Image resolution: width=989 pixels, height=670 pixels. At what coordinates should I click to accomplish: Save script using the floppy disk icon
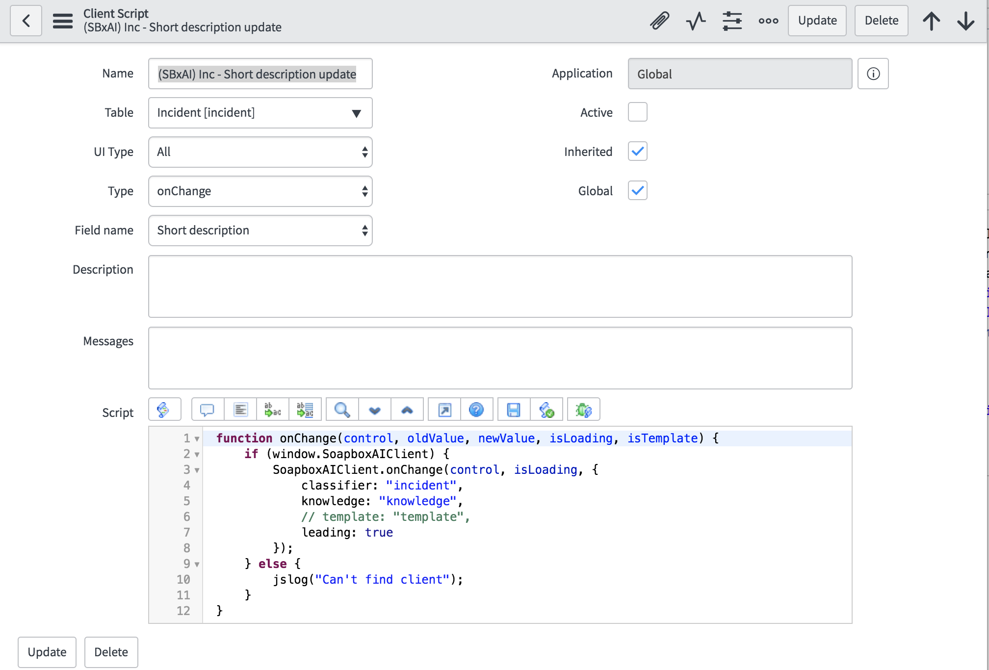(514, 410)
